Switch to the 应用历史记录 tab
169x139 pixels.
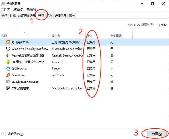point(27,16)
